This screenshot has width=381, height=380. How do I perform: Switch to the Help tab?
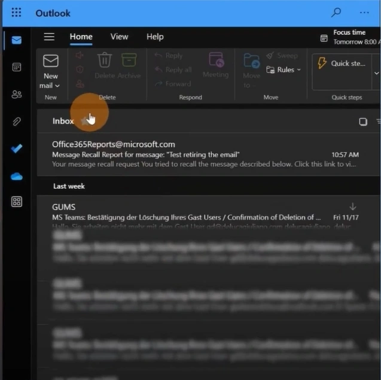point(155,37)
